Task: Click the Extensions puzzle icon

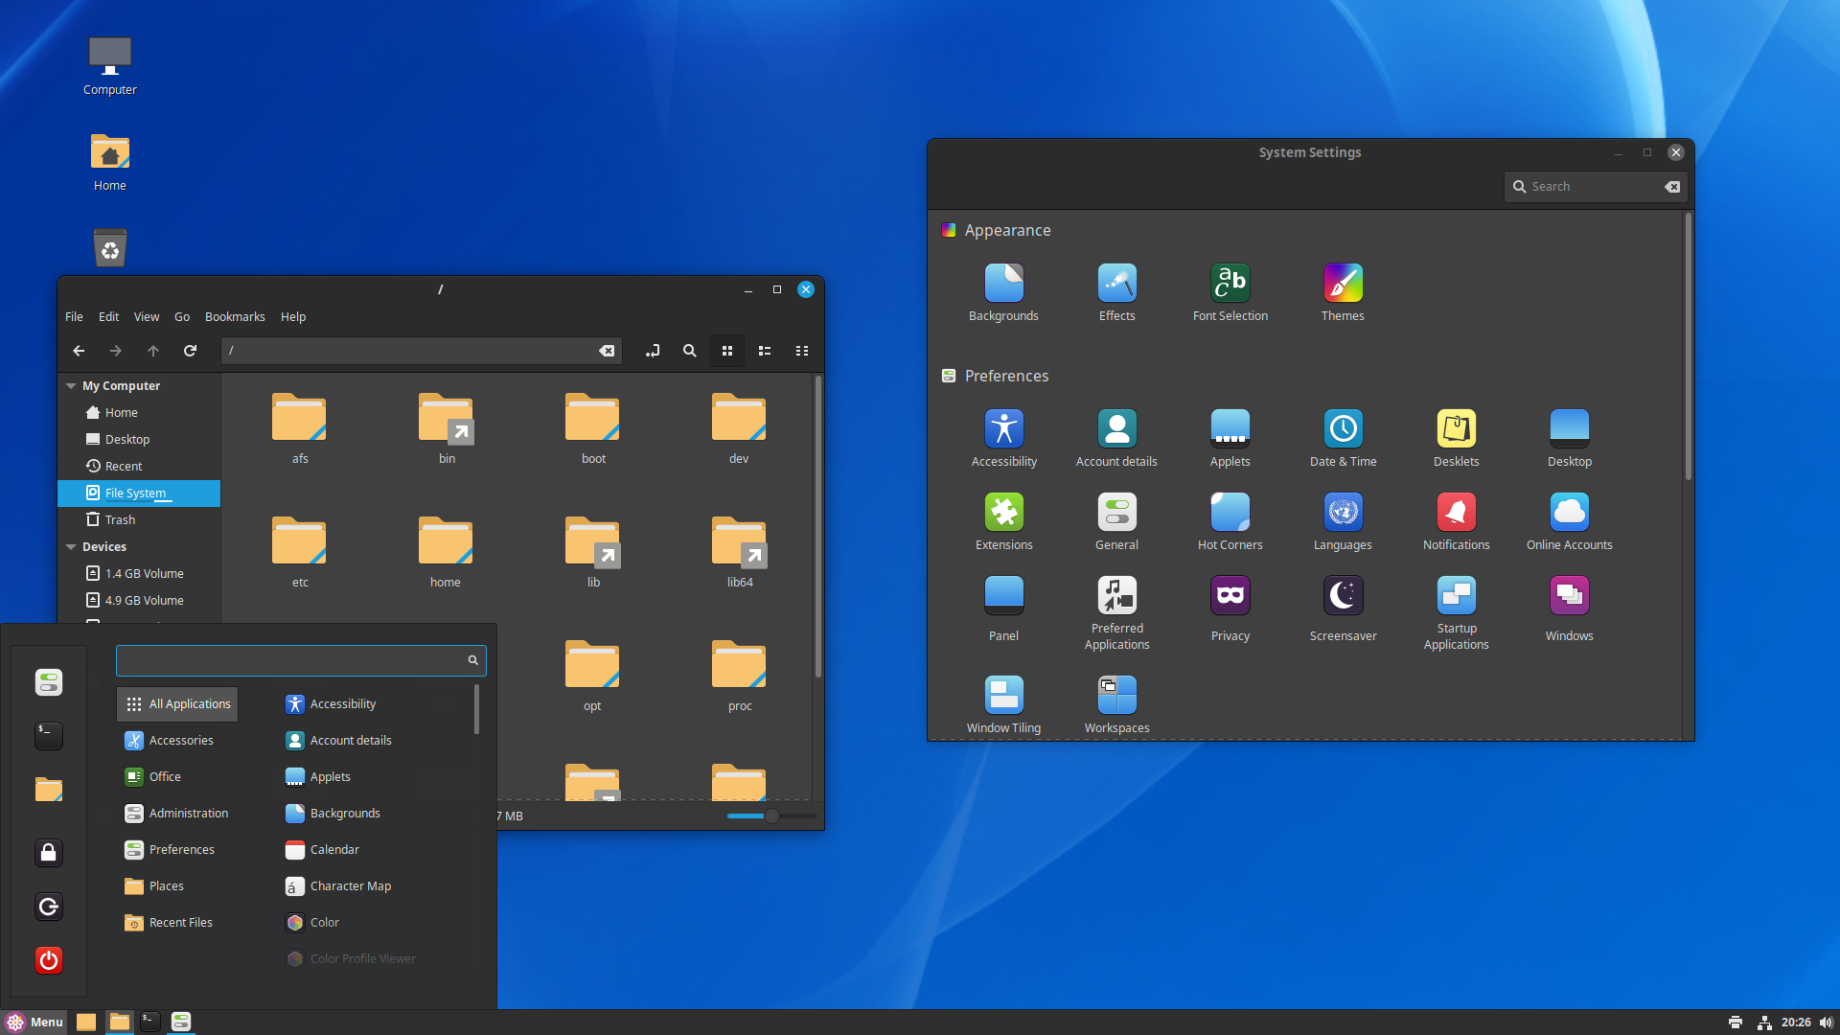Action: [1003, 513]
